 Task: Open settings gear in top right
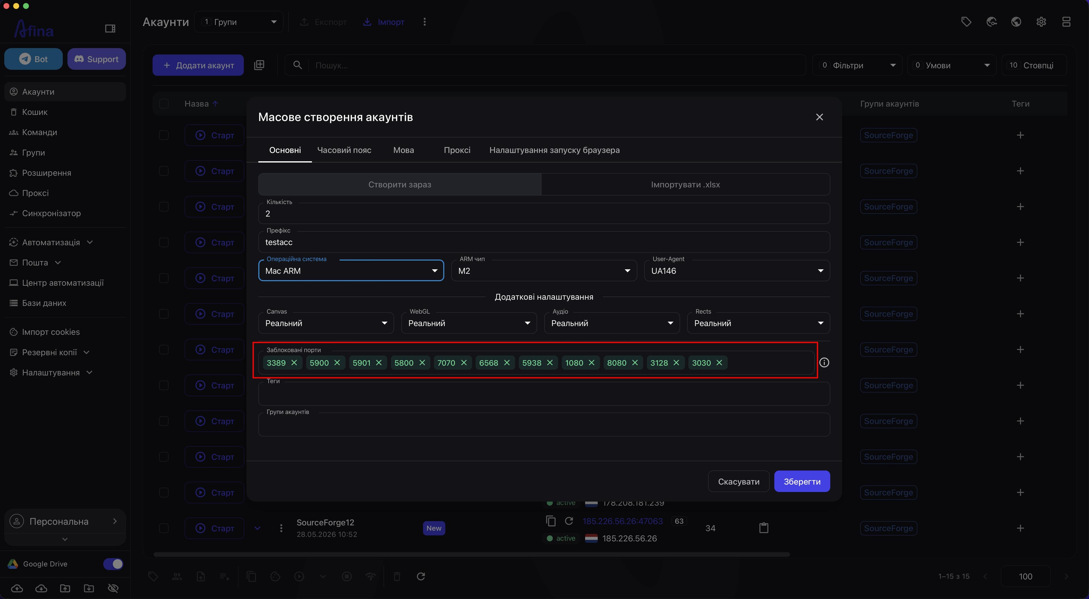pos(1041,22)
